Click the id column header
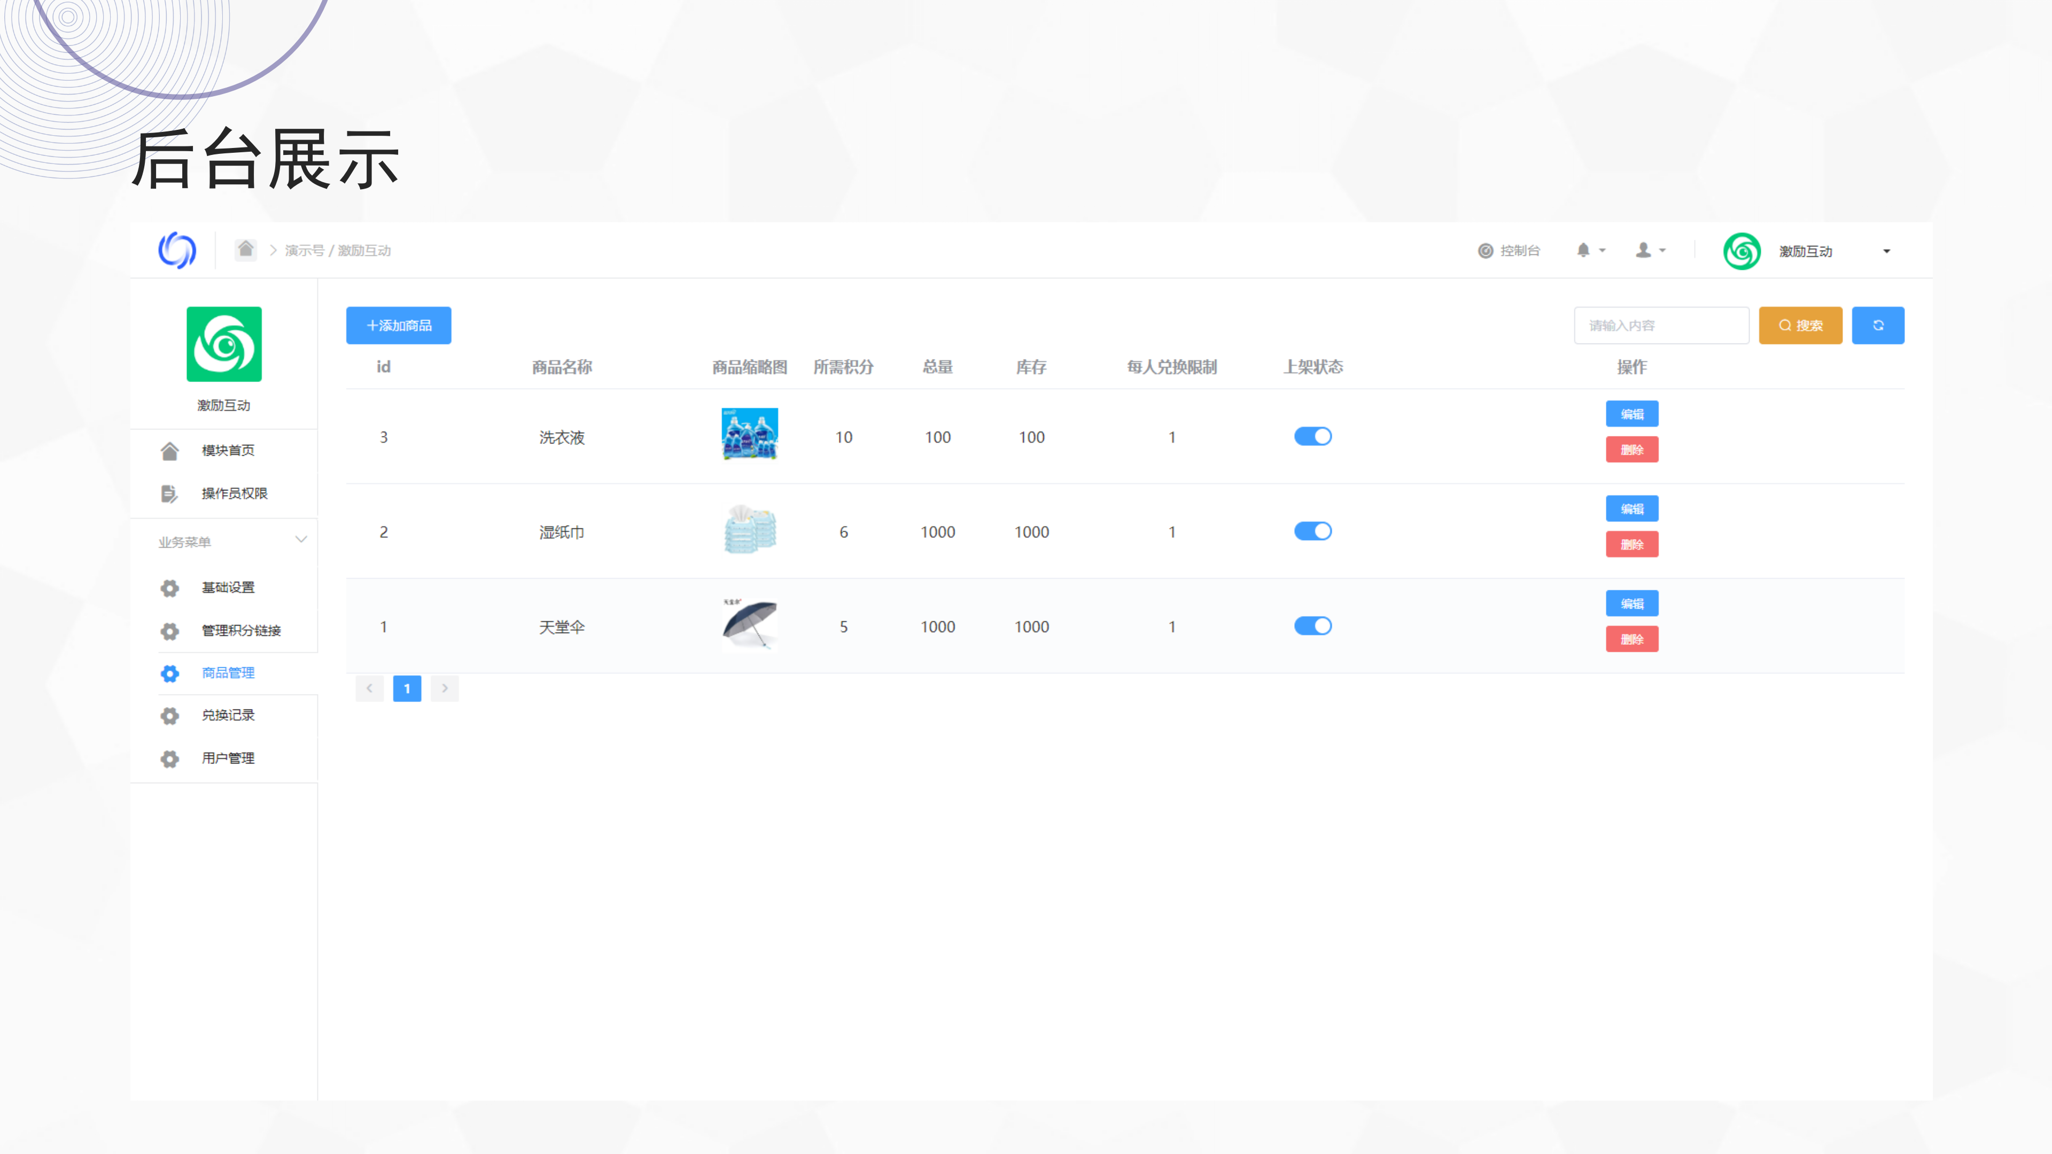Screen dimensions: 2052x1154 pyautogui.click(x=383, y=367)
